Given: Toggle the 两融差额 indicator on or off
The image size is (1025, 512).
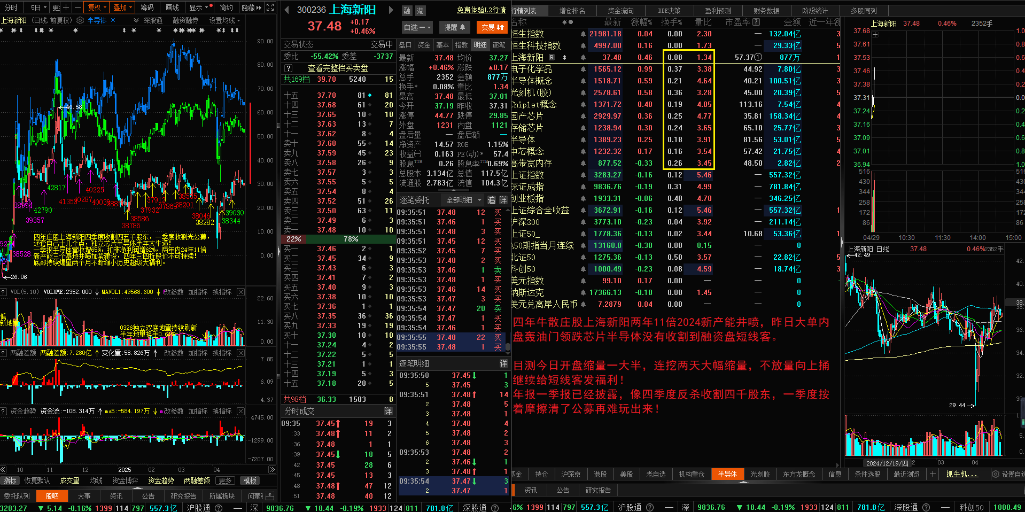Looking at the screenshot, I should [197, 480].
